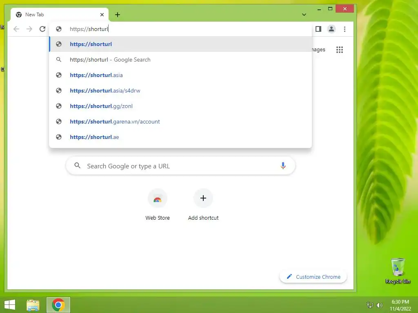Image resolution: width=418 pixels, height=313 pixels.
Task: Maximize the Chrome window
Action: coord(330,9)
